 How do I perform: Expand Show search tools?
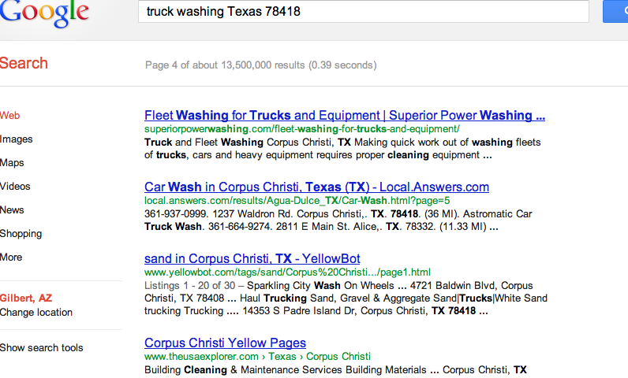(x=42, y=348)
